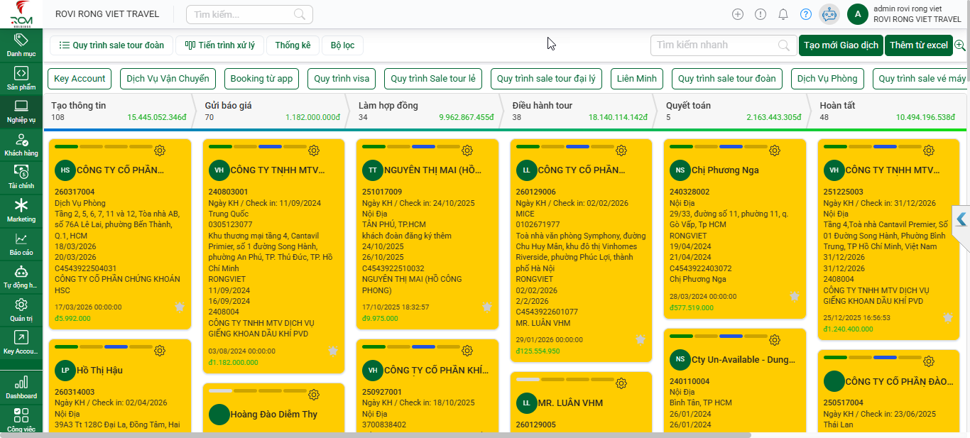Toggle star on card 260129006
This screenshot has height=438, width=970.
point(641,339)
